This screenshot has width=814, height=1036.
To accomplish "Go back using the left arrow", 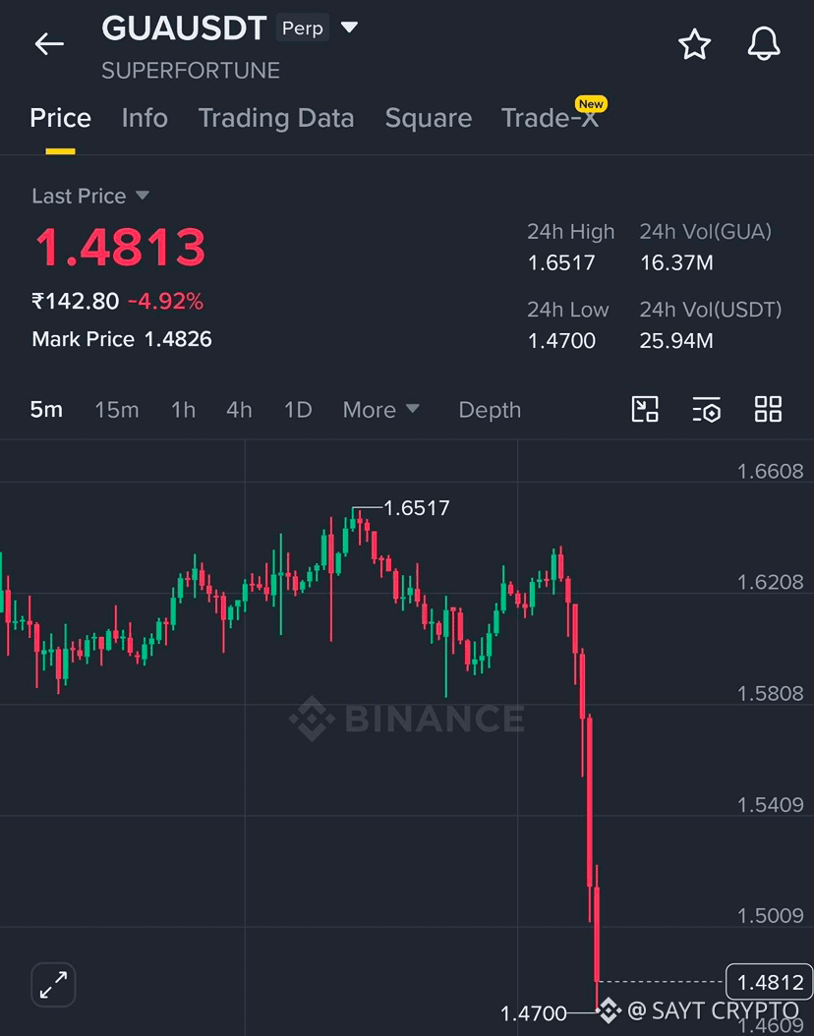I will pos(49,44).
